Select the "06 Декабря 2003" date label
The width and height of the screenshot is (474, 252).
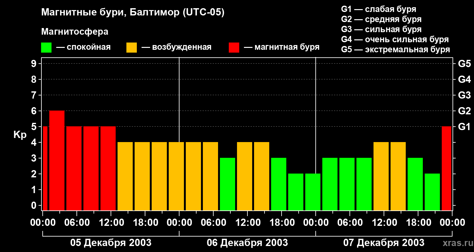[247, 243]
